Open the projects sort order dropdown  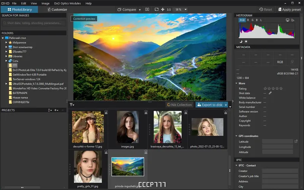(x=50, y=110)
